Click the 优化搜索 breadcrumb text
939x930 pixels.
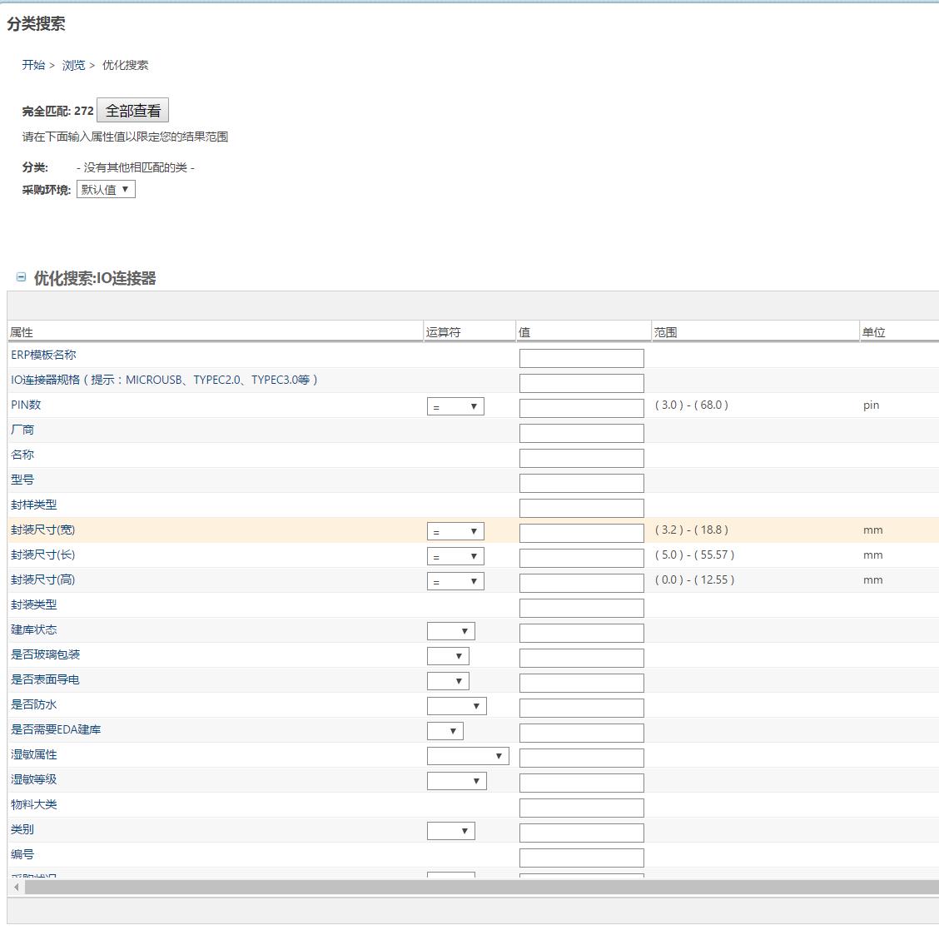click(125, 65)
